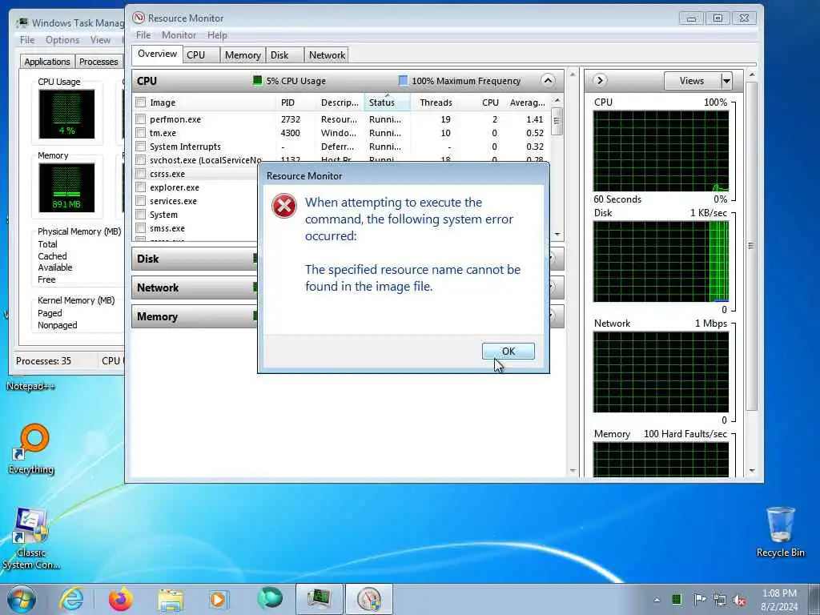Click the Task Manager title bar icon
Image resolution: width=820 pixels, height=615 pixels.
[22, 23]
